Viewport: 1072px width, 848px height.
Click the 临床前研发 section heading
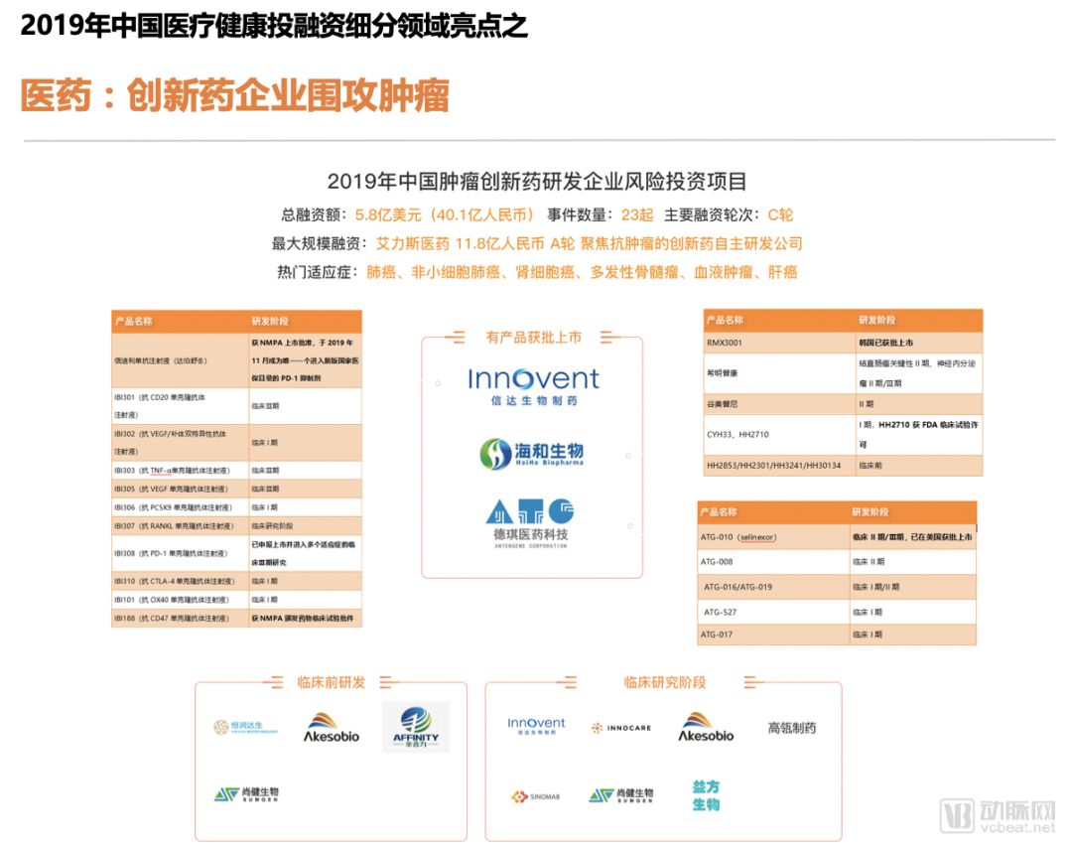pyautogui.click(x=331, y=682)
